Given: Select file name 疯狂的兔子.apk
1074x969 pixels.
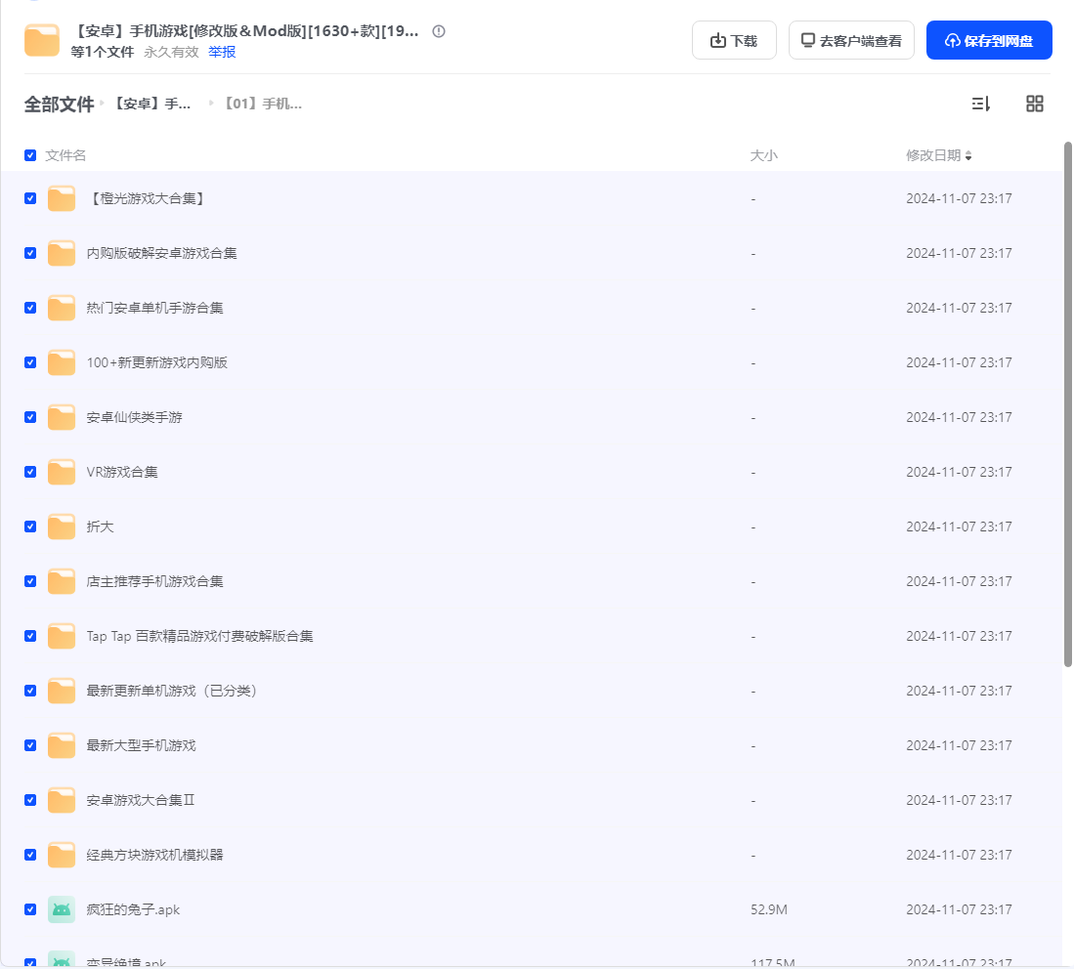Looking at the screenshot, I should [133, 909].
